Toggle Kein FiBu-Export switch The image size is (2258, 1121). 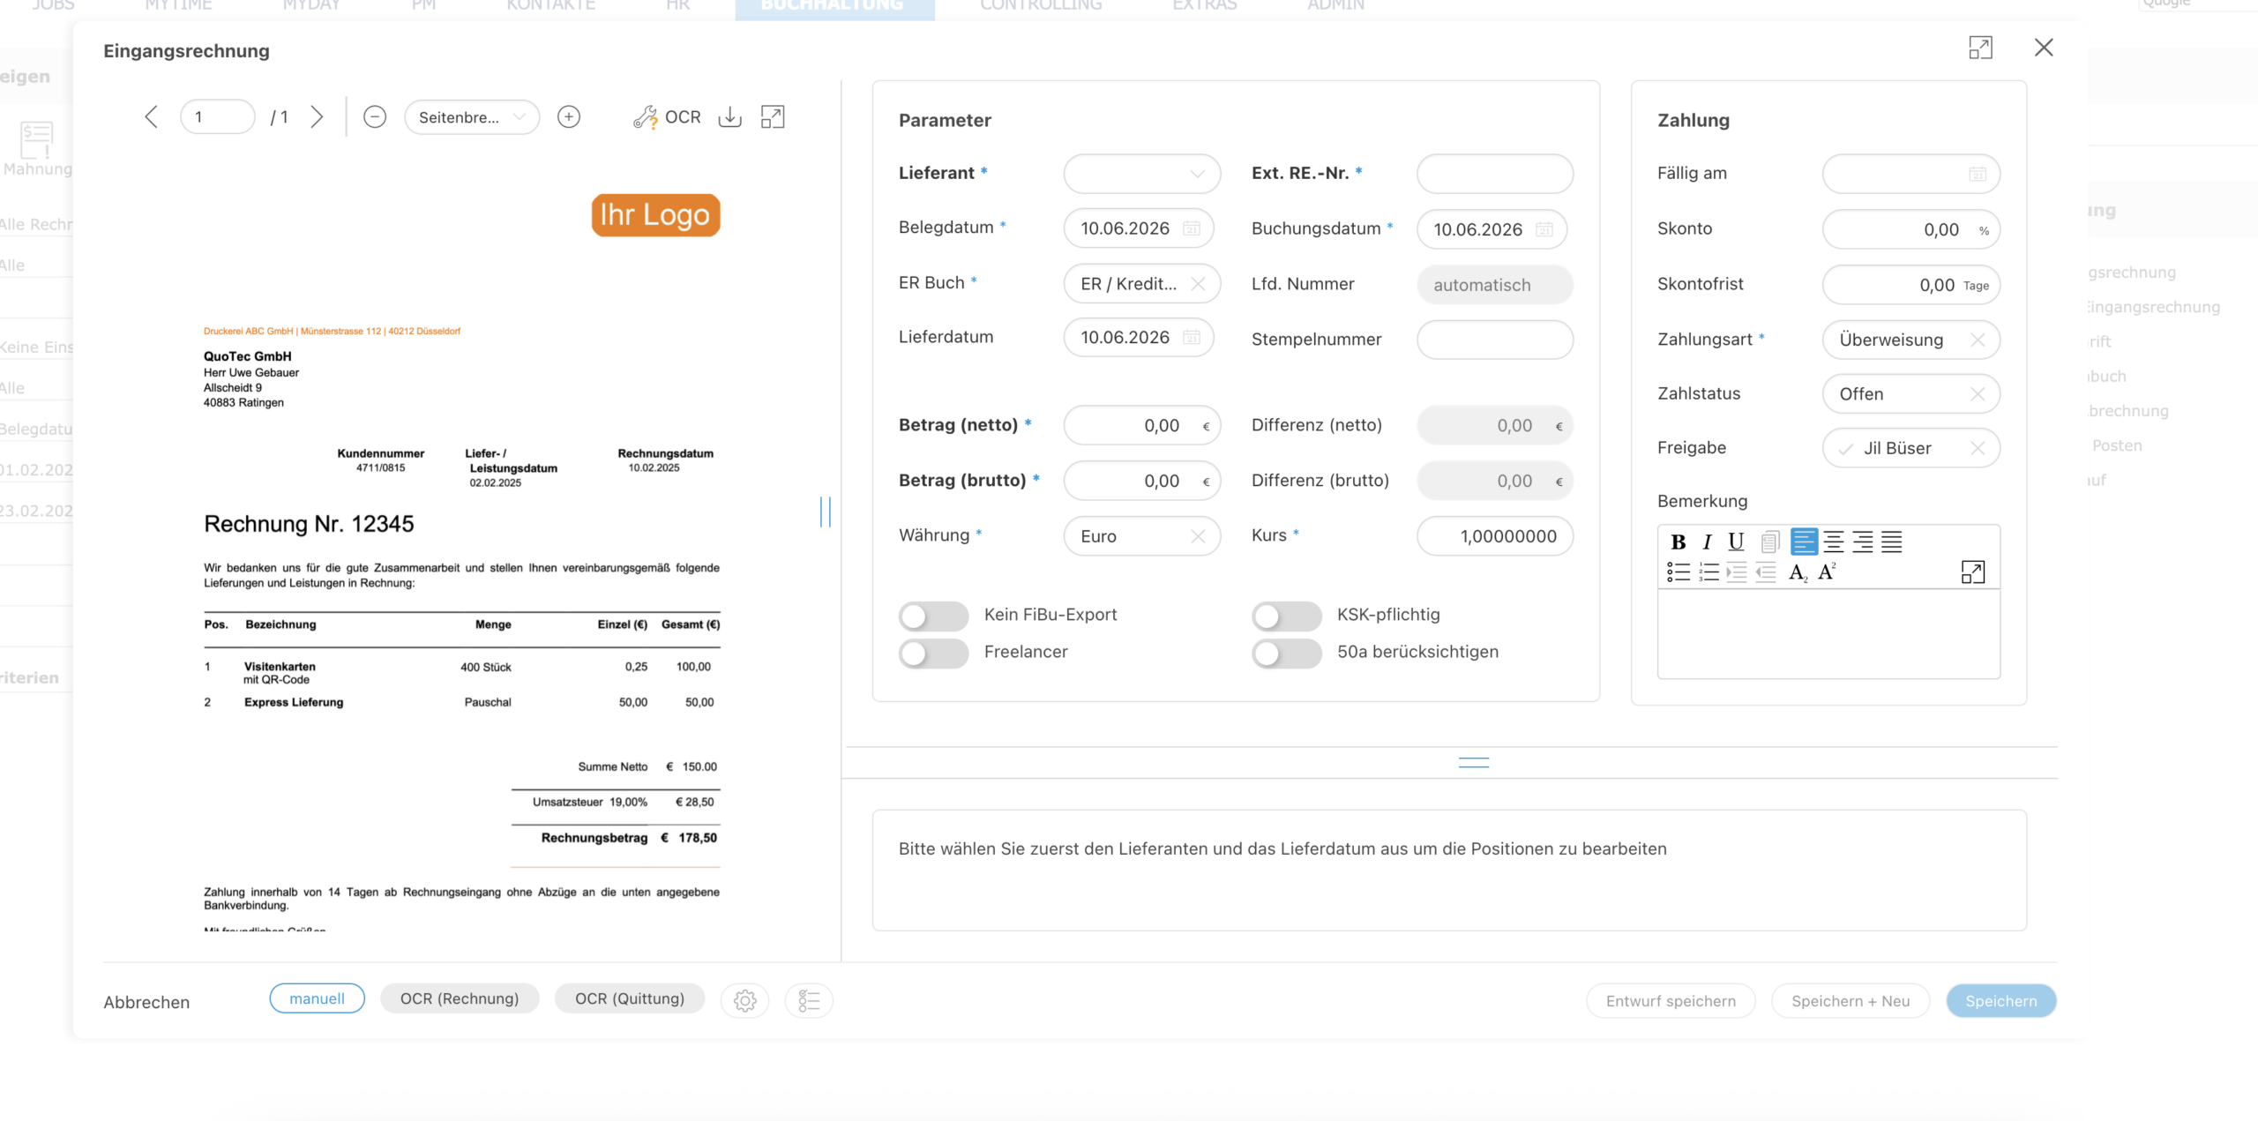pos(933,616)
